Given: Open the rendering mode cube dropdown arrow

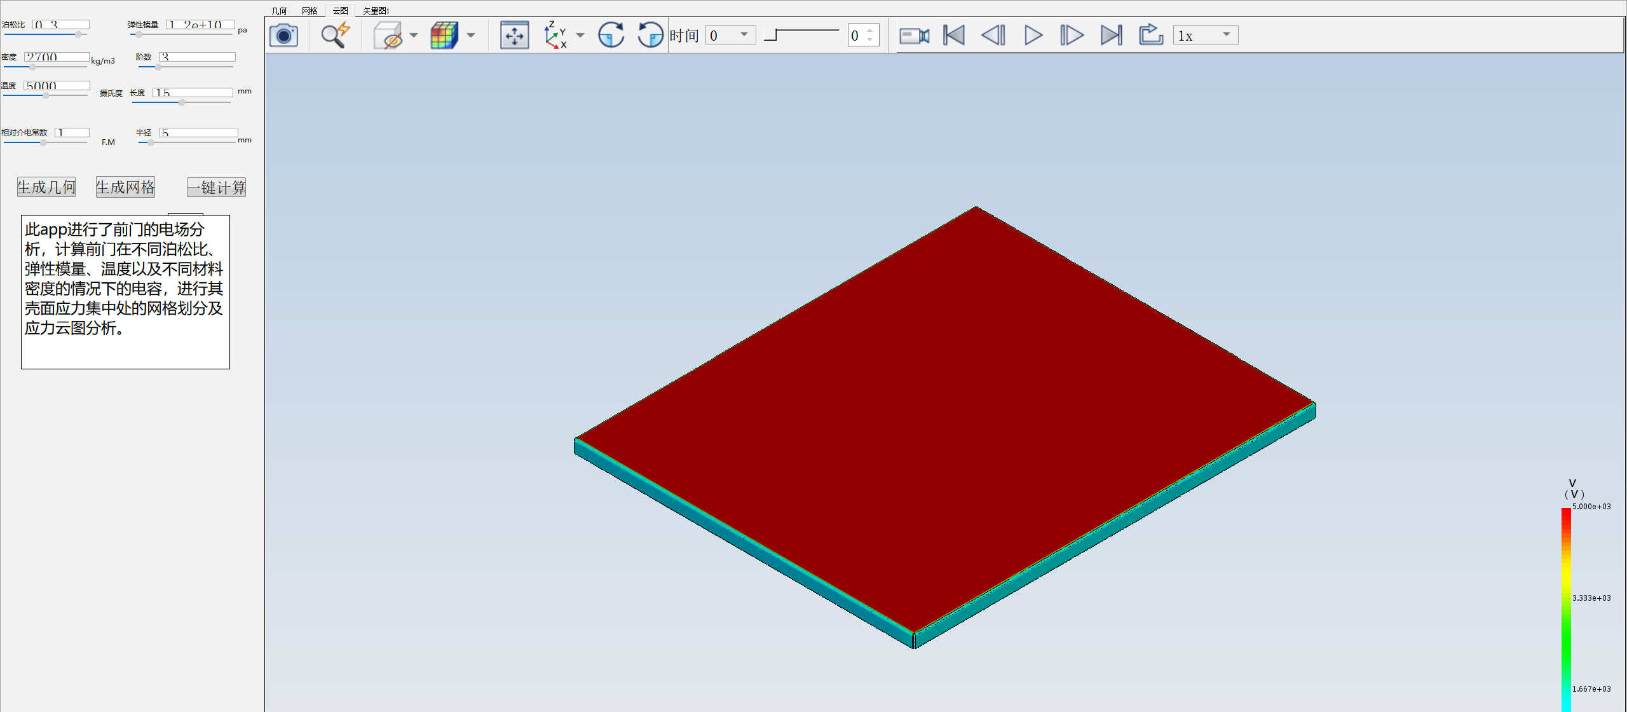Looking at the screenshot, I should [471, 35].
